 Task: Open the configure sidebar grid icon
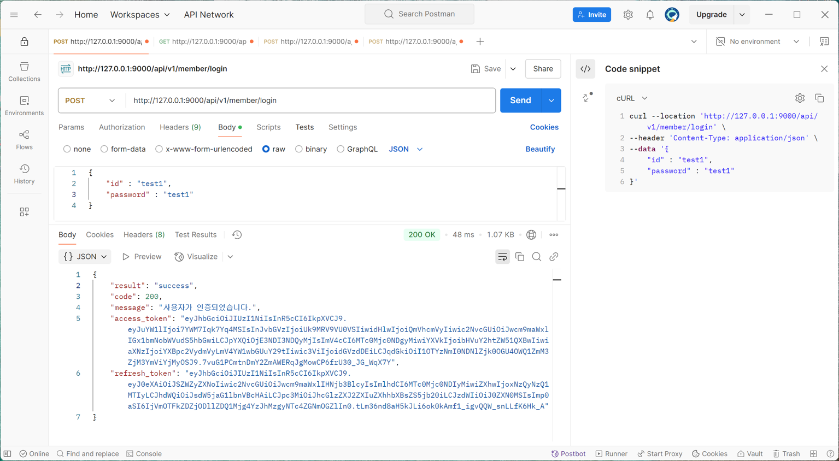24,212
